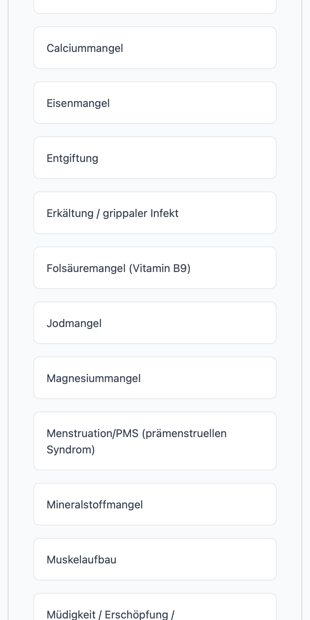Viewport: 310px width, 620px height.
Task: Select the Muskelaufbau card
Action: [155, 559]
